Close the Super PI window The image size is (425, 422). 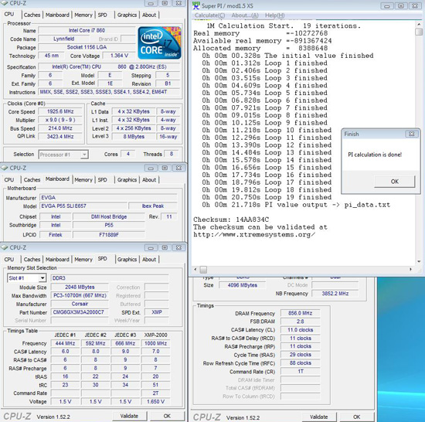click(415, 5)
